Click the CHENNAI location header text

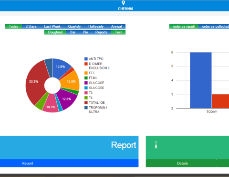(125, 9)
